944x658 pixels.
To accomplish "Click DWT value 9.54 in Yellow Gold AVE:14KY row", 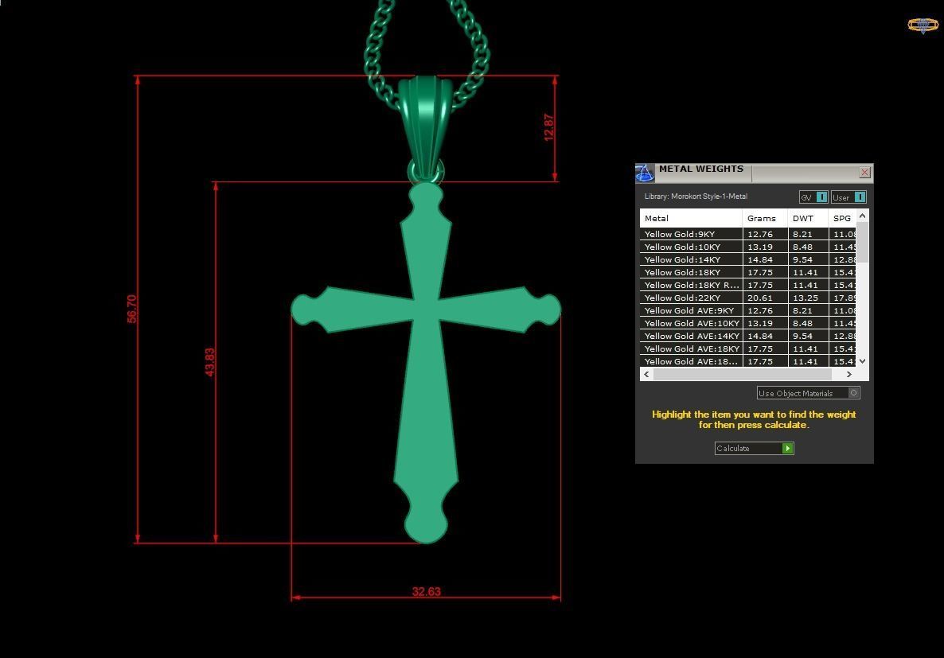I will click(802, 336).
